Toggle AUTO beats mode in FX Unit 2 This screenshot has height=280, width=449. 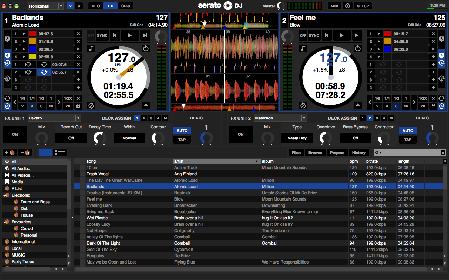pyautogui.click(x=408, y=131)
